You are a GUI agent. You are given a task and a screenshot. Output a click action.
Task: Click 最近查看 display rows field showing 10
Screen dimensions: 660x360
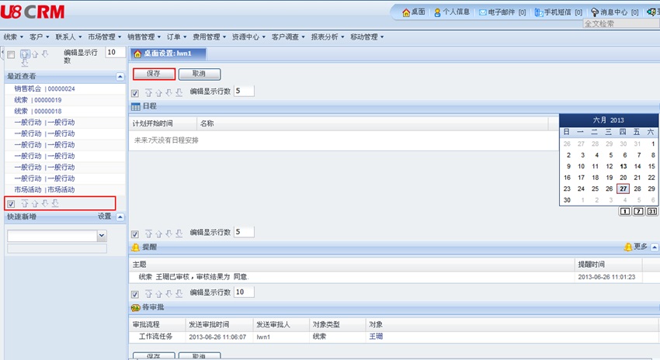coord(116,52)
